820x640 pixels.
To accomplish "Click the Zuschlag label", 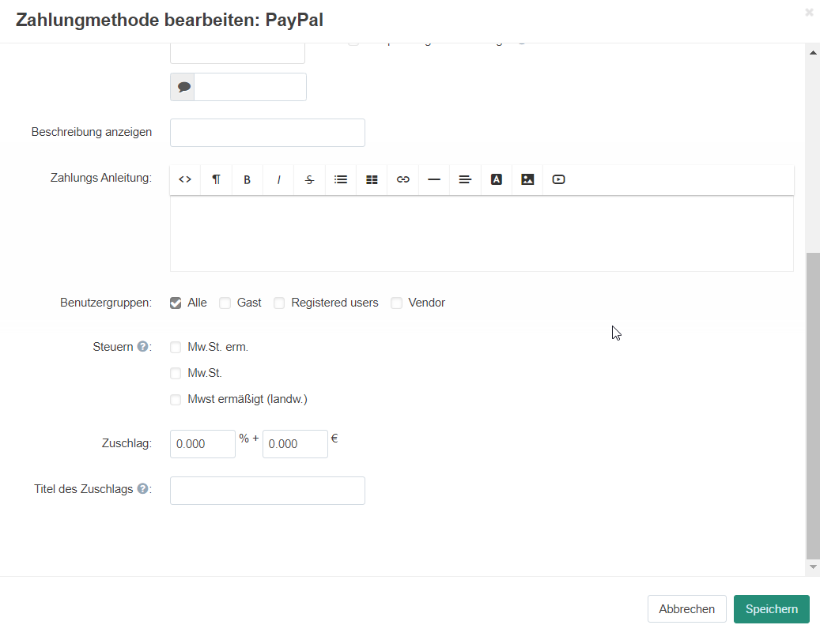I will coord(127,443).
